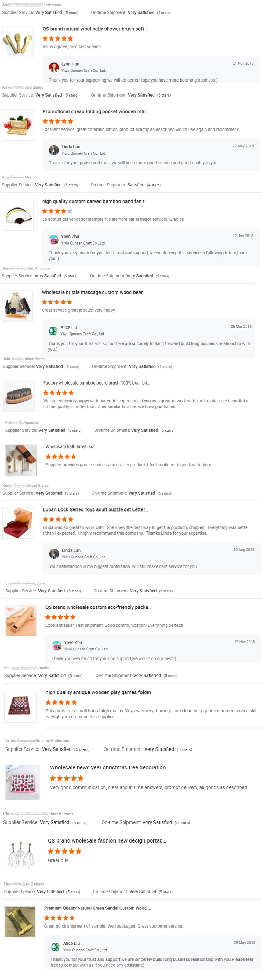Image resolution: width=262 pixels, height=979 pixels.
Task: Click the first star of the Luban Lock review rating
Action: (45, 519)
